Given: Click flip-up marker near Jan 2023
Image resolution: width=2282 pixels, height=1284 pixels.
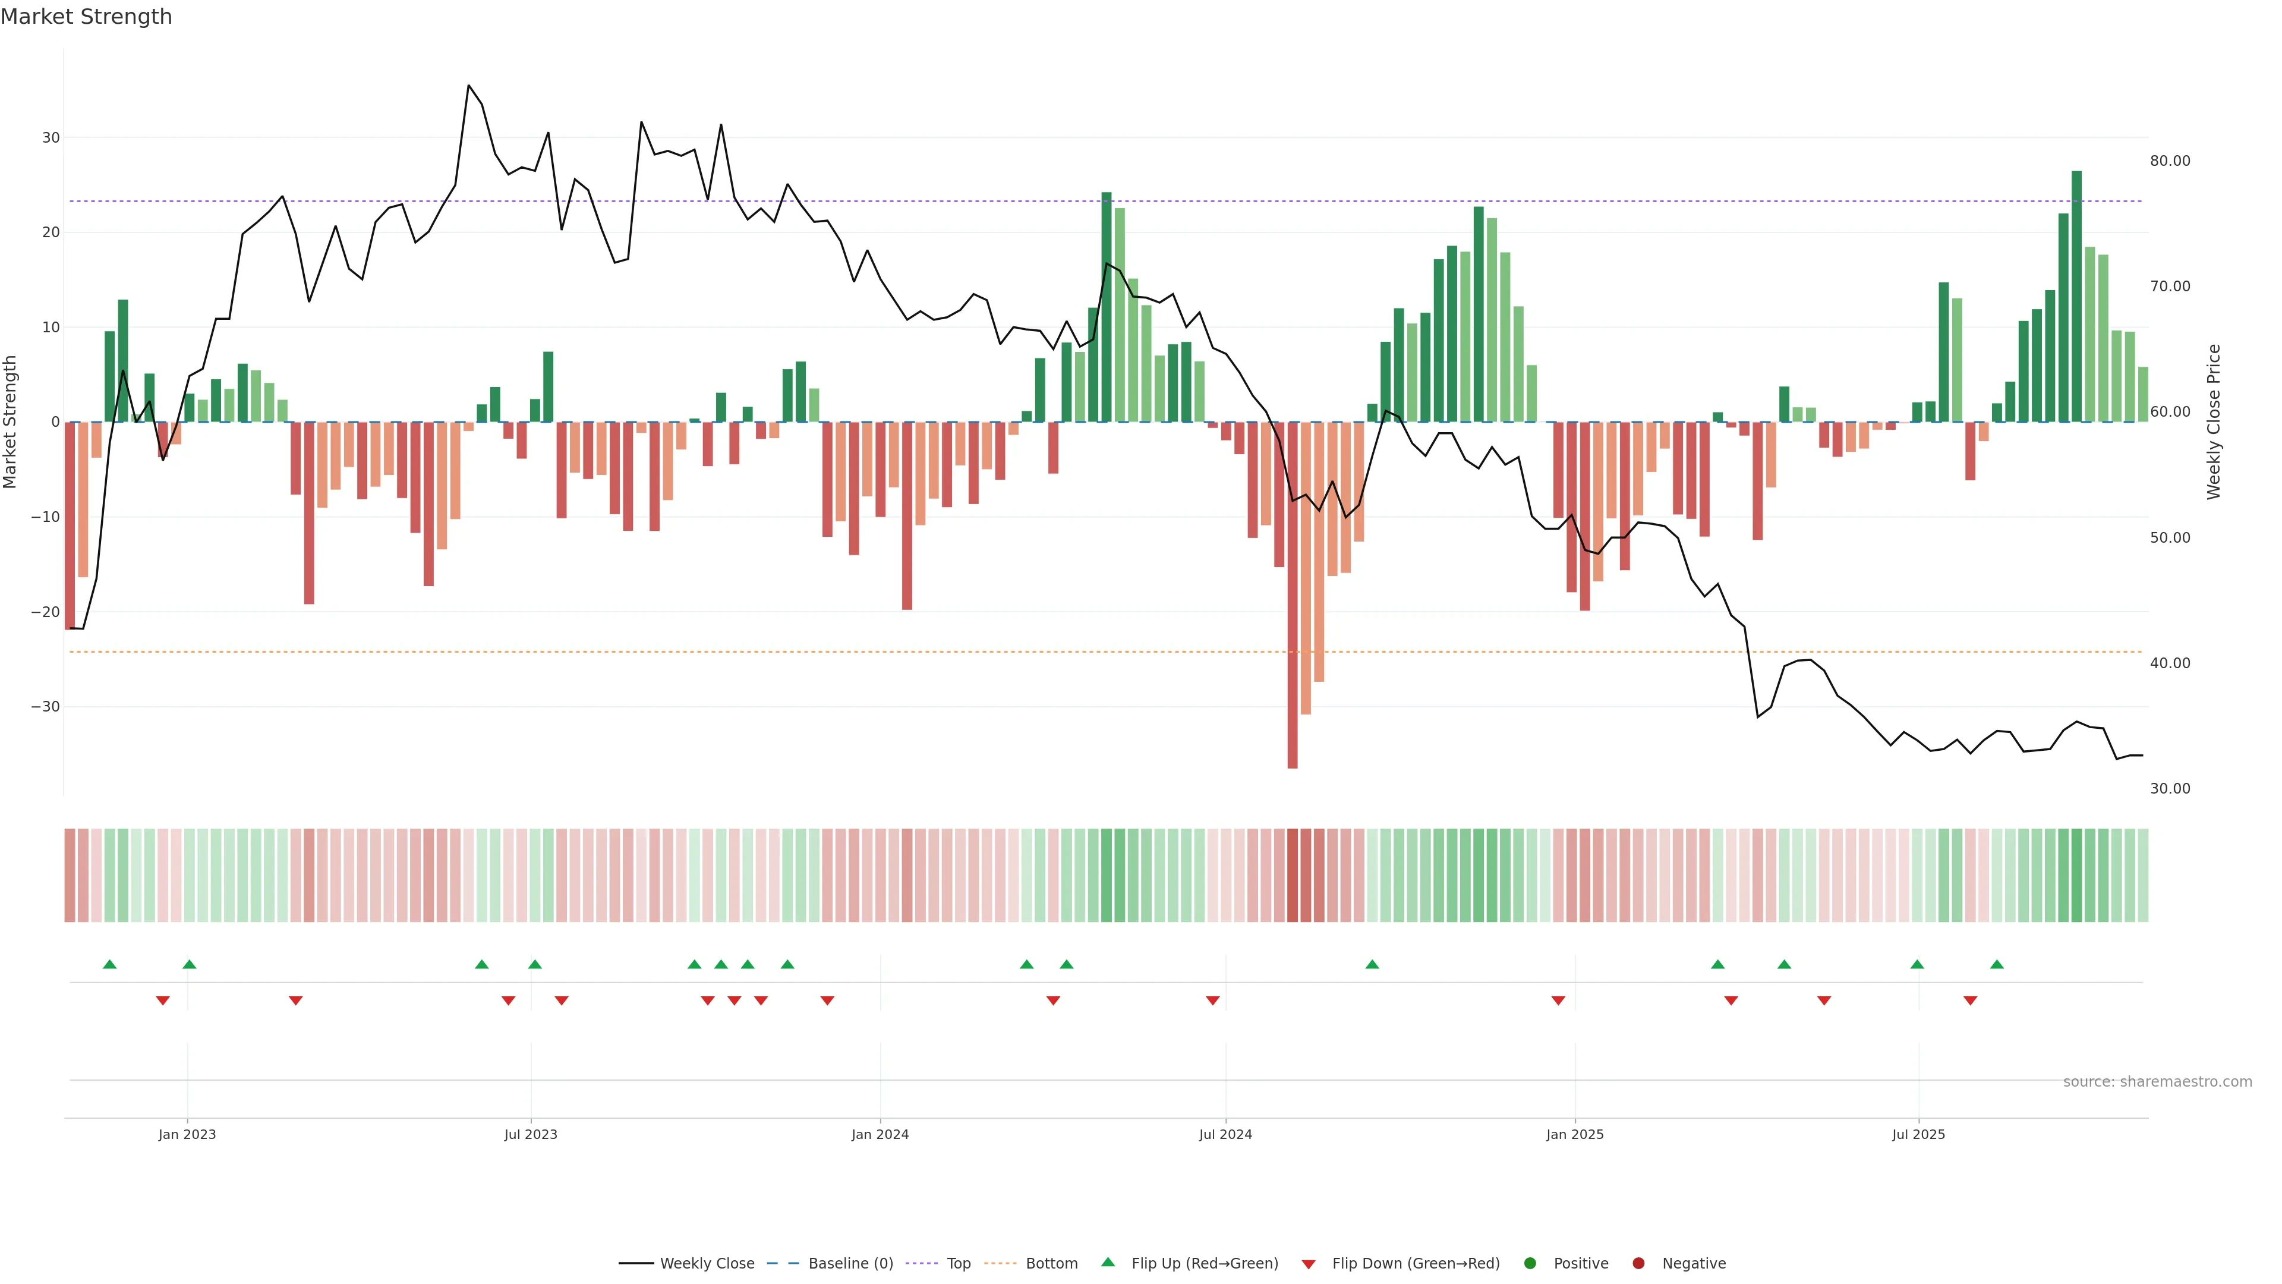Looking at the screenshot, I should coord(190,964).
